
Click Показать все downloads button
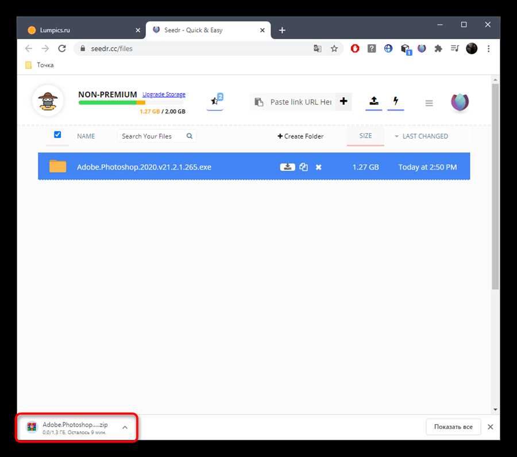click(453, 427)
